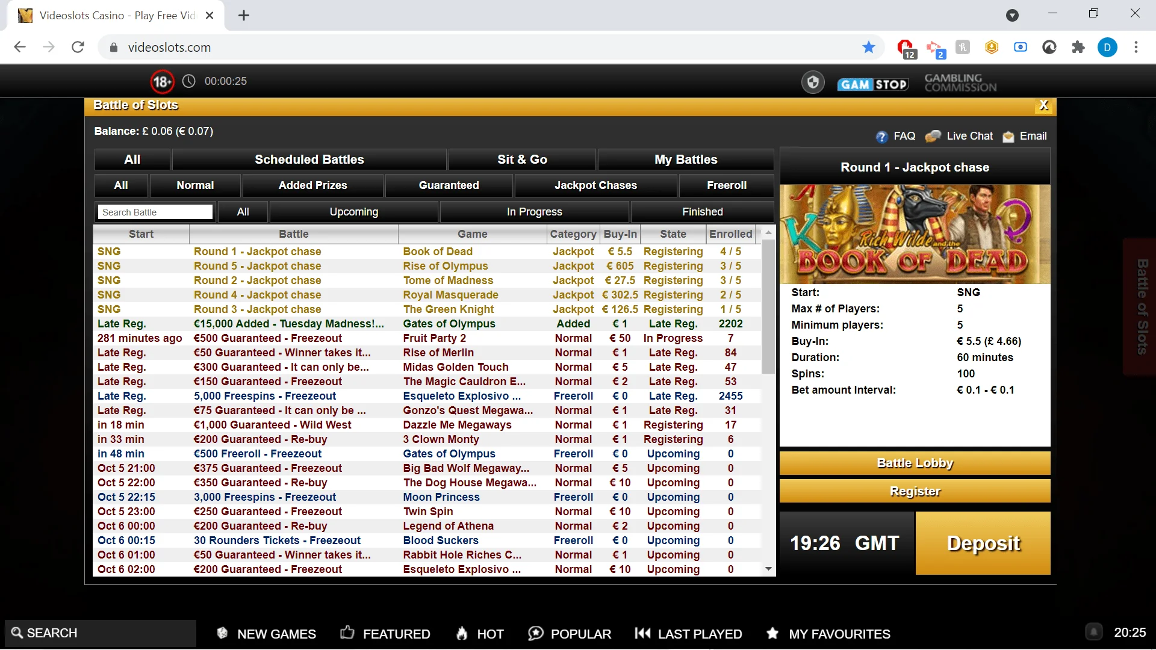Open the Gambling Commission logo

click(960, 82)
